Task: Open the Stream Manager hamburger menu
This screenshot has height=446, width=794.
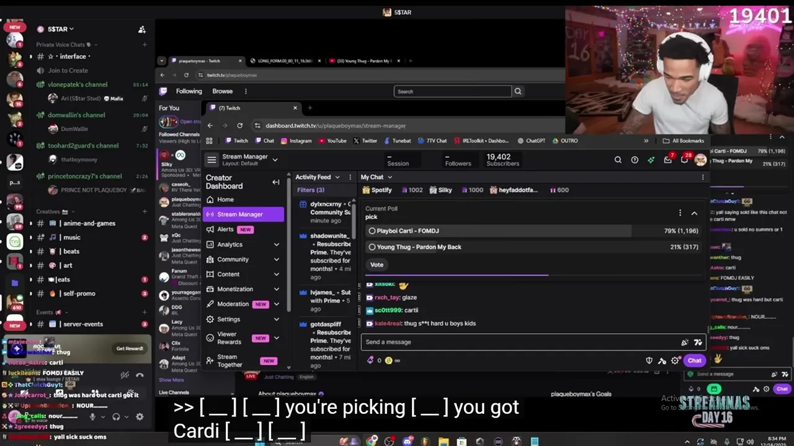Action: (x=212, y=160)
